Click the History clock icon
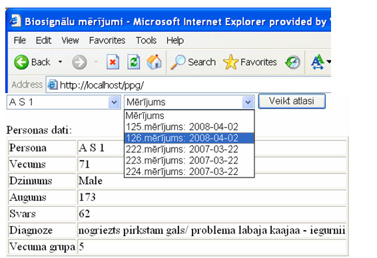 click(x=292, y=62)
